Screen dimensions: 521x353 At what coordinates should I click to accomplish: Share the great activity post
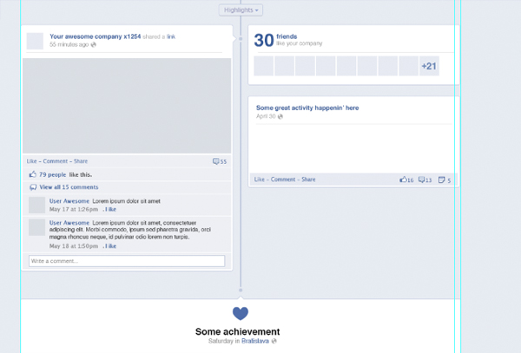point(308,180)
